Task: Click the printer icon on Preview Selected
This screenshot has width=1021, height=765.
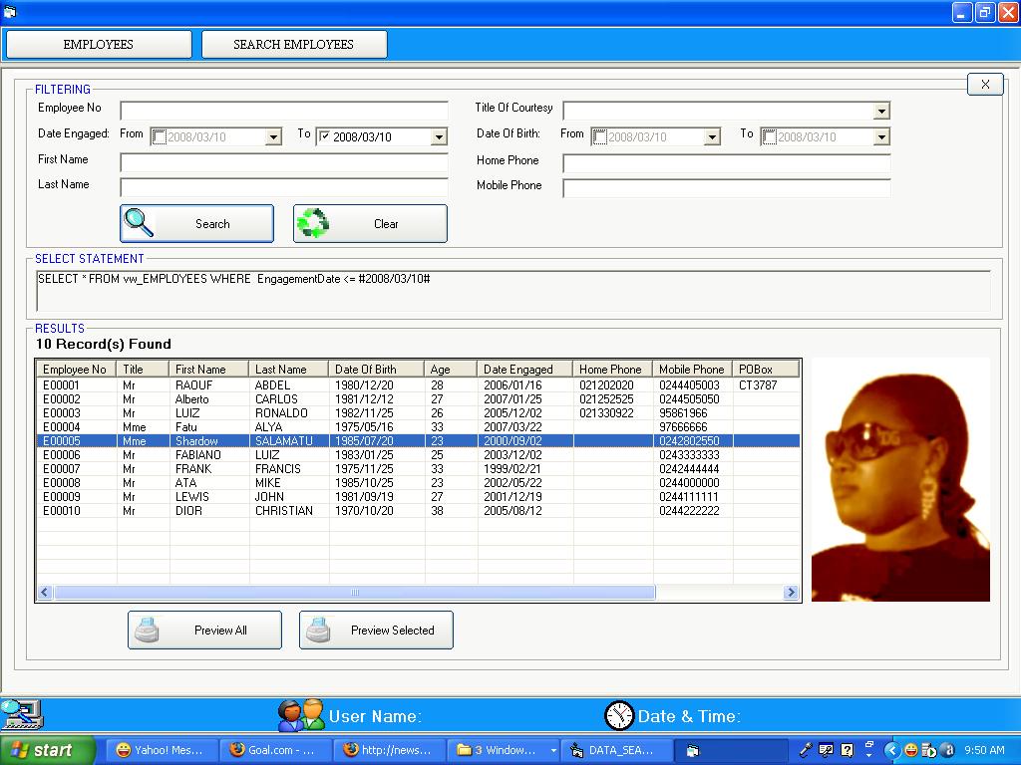Action: pos(319,630)
